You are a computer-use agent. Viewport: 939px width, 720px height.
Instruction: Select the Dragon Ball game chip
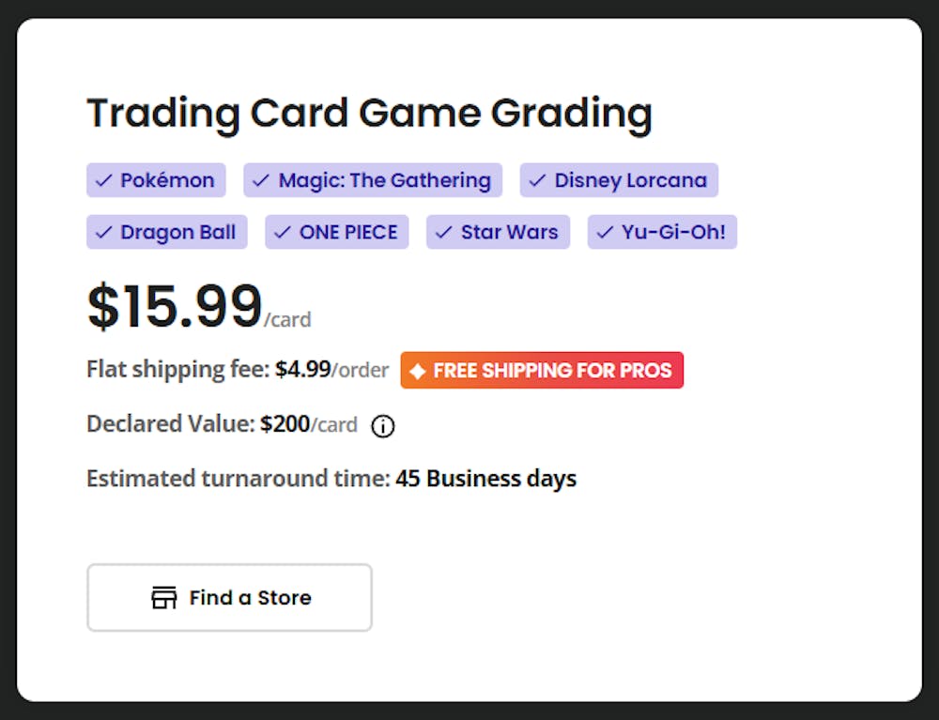click(x=166, y=232)
